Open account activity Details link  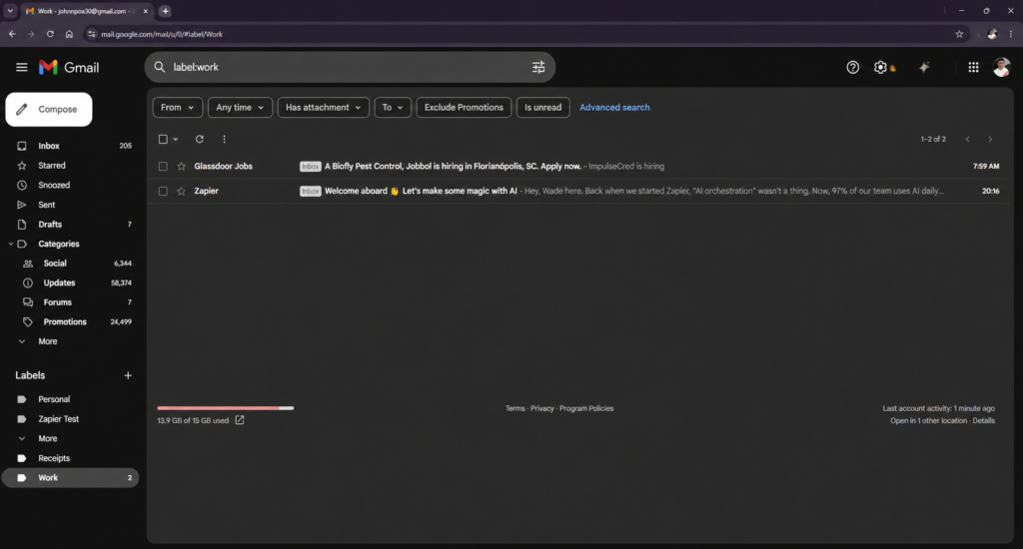pos(984,421)
